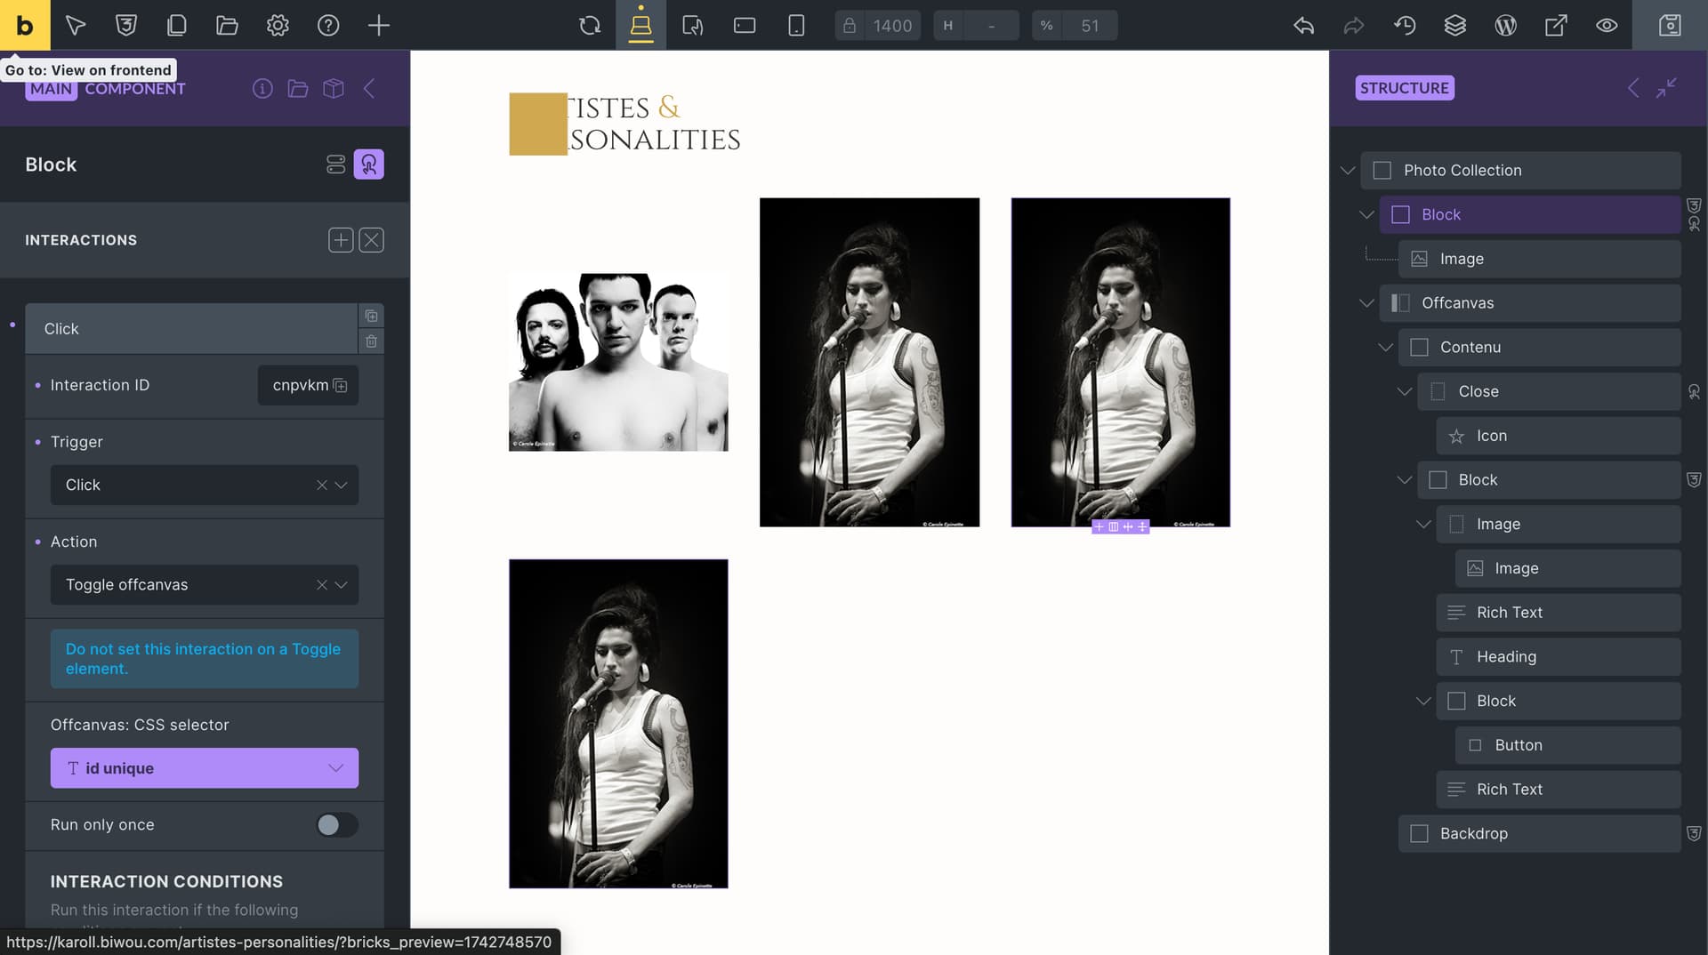1708x955 pixels.
Task: Toggle the structure layers icon
Action: [x=1455, y=25]
